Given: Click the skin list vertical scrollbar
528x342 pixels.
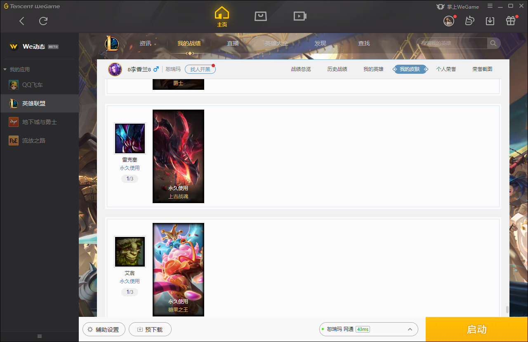Looking at the screenshot, I should (507, 310).
